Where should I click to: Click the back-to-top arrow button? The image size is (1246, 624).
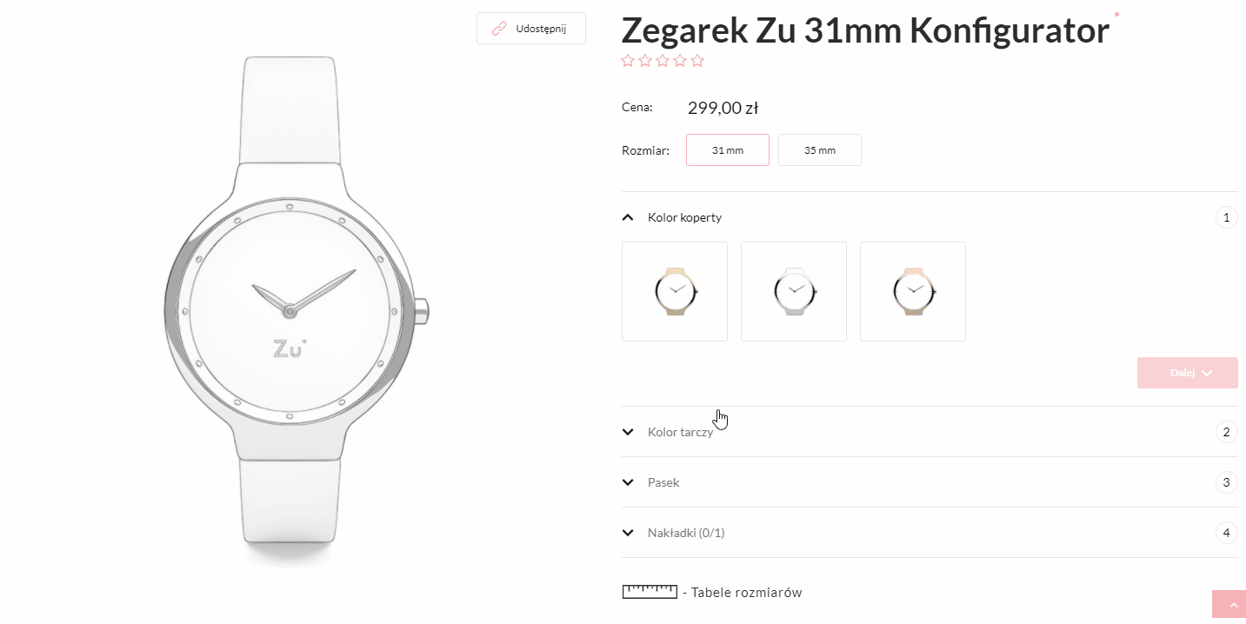(1229, 604)
